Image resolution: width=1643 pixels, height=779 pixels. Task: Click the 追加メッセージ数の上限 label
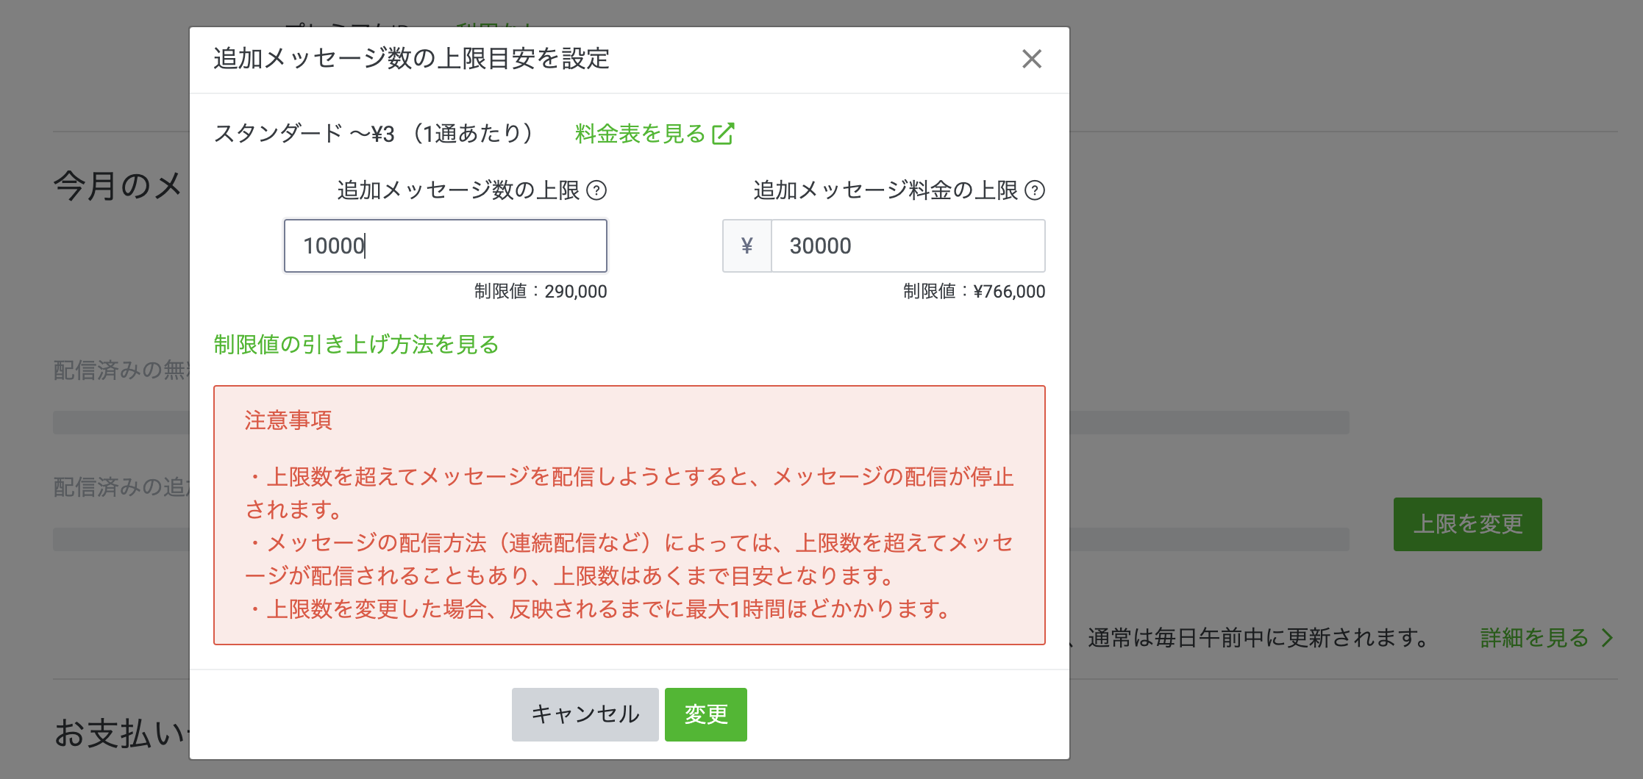(x=458, y=190)
